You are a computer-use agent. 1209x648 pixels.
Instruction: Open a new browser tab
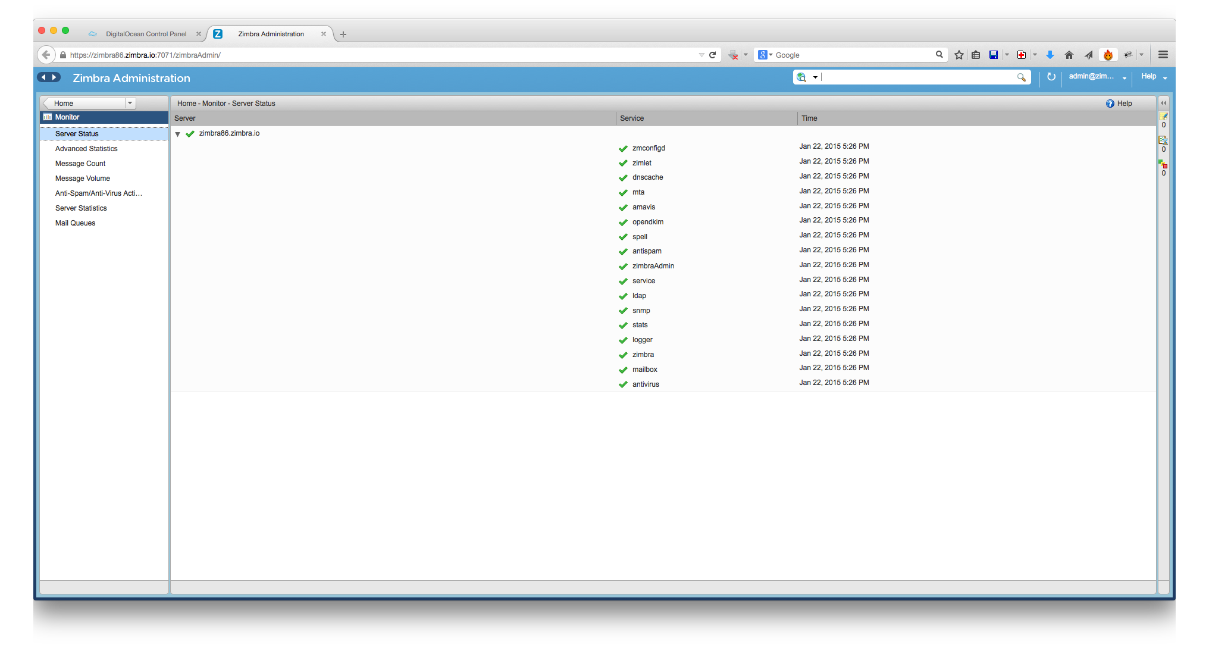click(343, 35)
